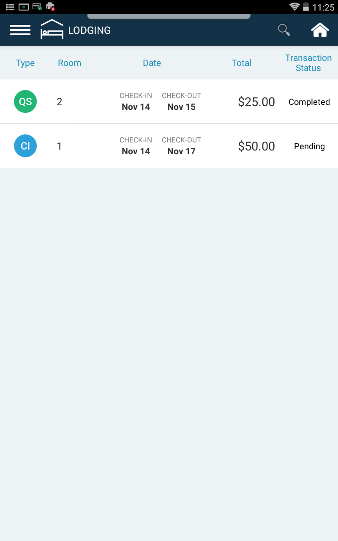Sort by Transaction Status header
The height and width of the screenshot is (541, 338).
coord(308,63)
